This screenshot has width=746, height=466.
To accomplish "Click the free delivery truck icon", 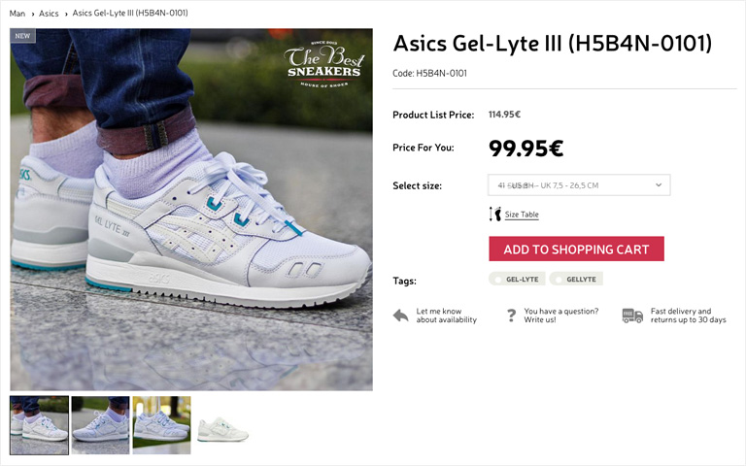I will [632, 316].
